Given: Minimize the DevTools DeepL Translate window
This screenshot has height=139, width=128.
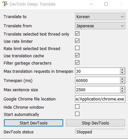Looking at the screenshot, I should pos(91,4).
